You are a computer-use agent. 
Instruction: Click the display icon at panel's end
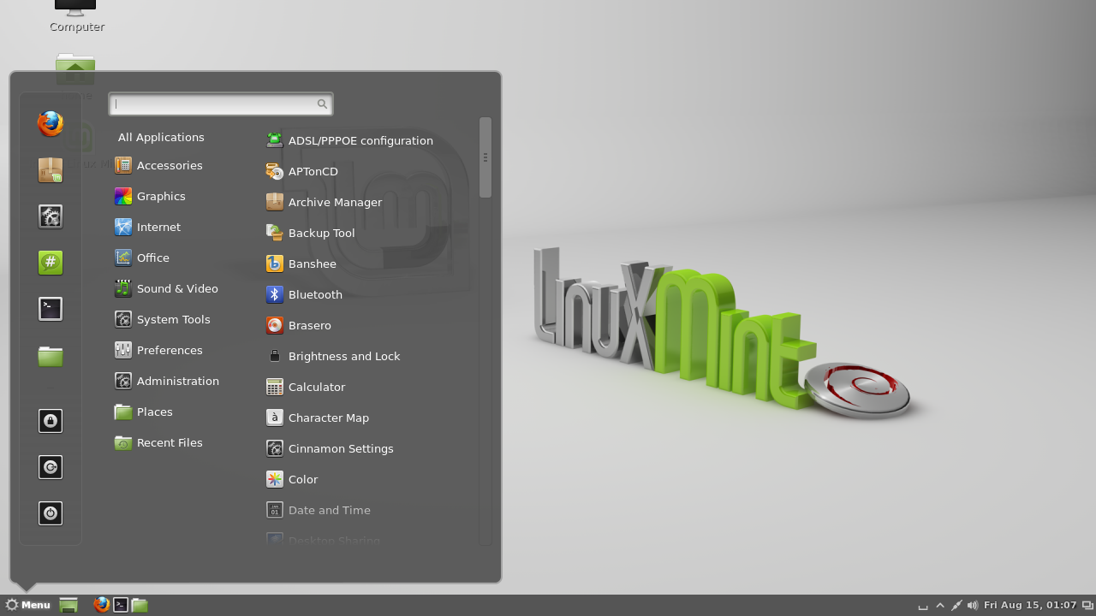[1088, 606]
